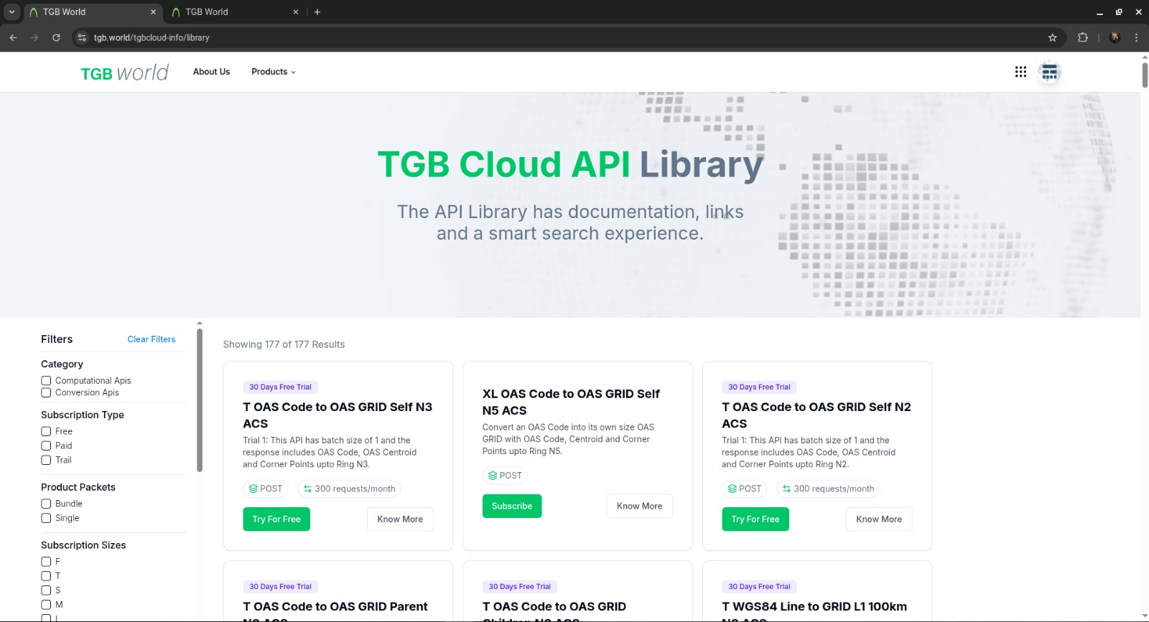Screen dimensions: 1149x622
Task: Expand the Products dropdown menu
Action: tap(274, 72)
